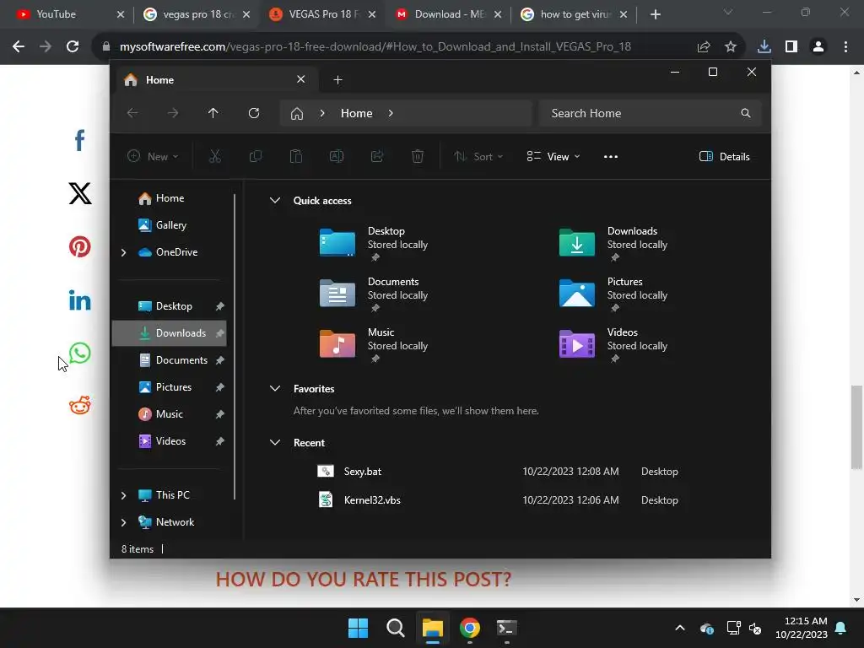Select Documents in the navigation pane
This screenshot has height=648, width=864.
(x=170, y=359)
